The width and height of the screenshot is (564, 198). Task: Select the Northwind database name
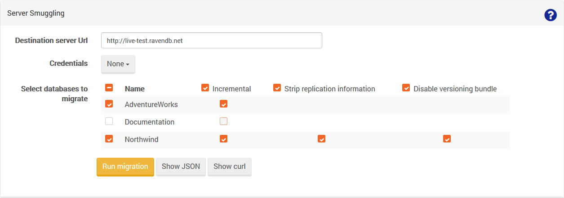point(142,139)
